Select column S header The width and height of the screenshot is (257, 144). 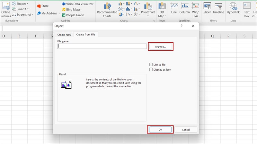click(244, 36)
